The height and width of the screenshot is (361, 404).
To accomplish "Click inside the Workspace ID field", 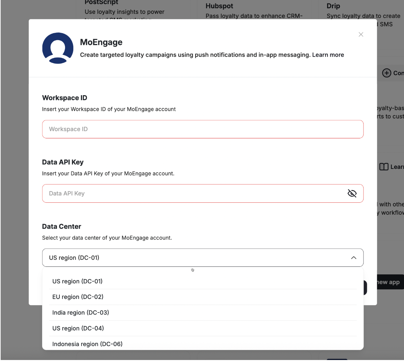I will [203, 129].
